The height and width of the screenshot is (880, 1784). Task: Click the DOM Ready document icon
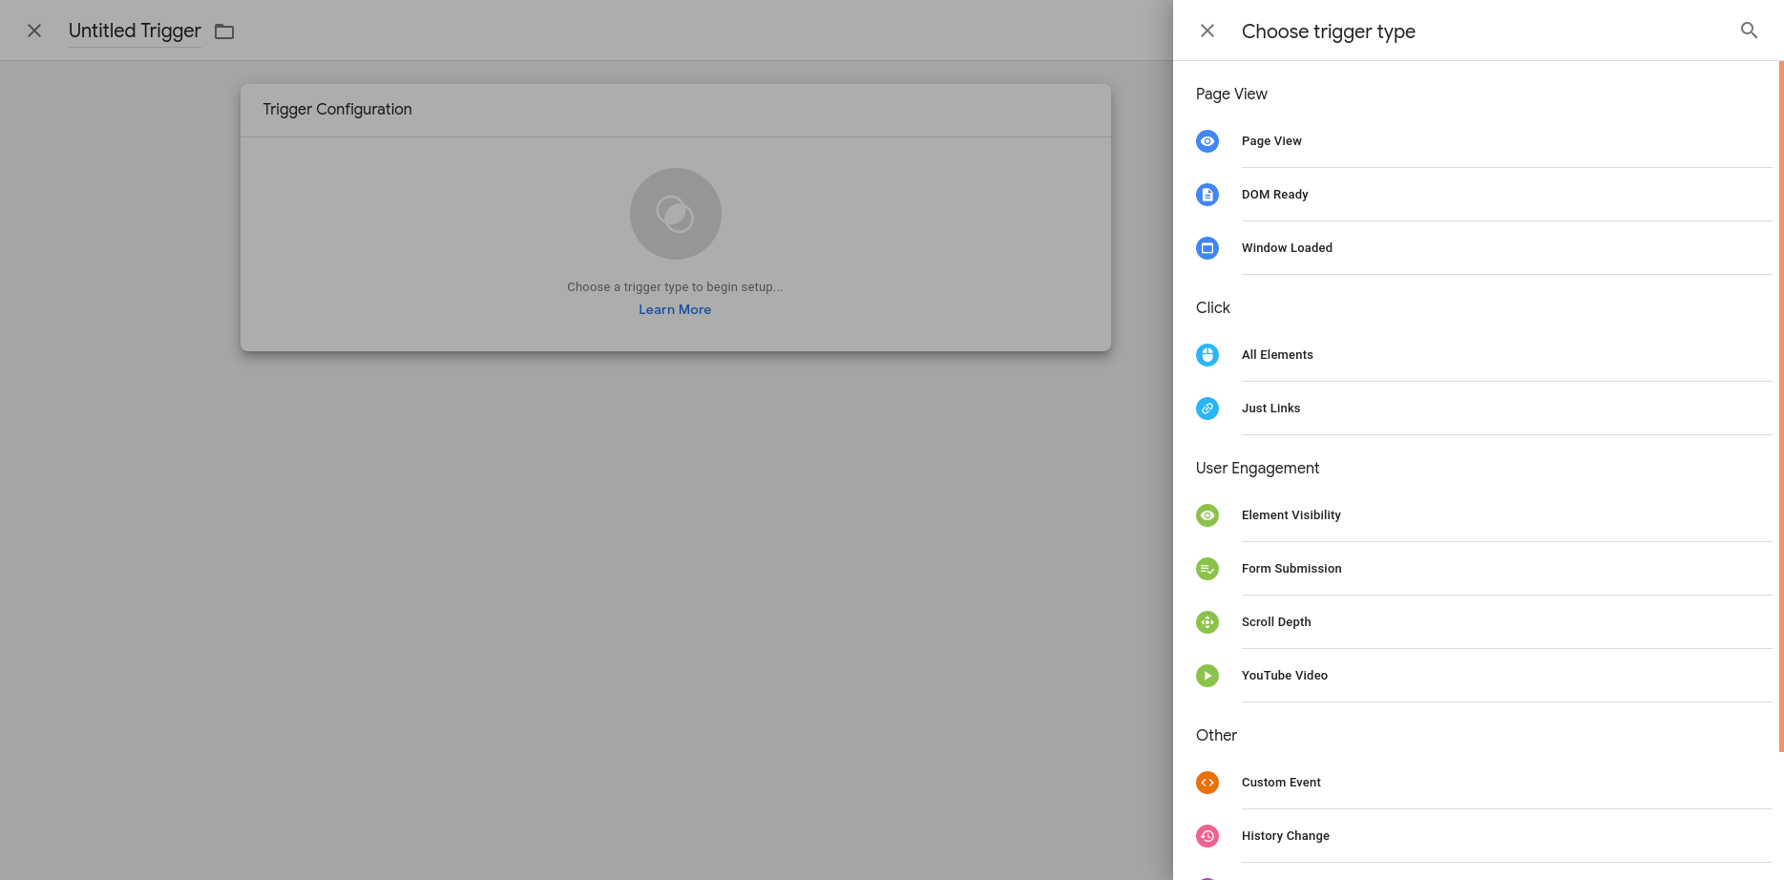(x=1207, y=195)
